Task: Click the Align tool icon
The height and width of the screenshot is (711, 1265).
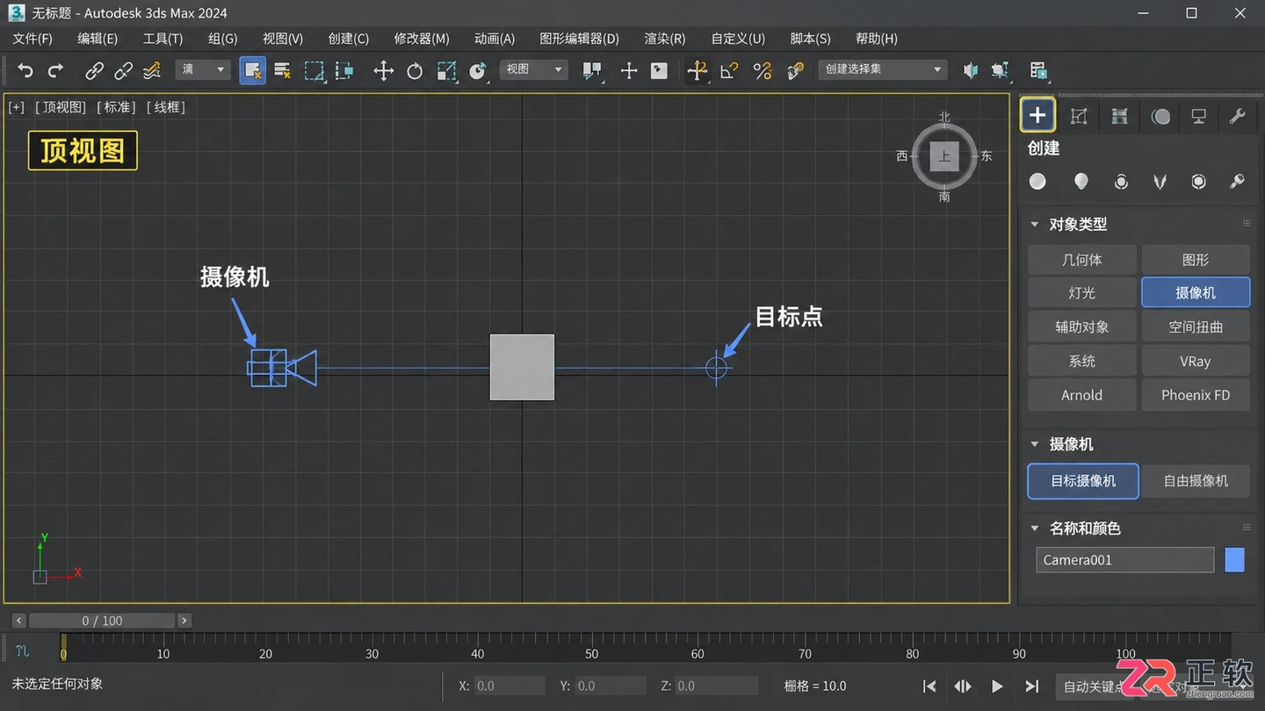Action: click(x=1000, y=70)
